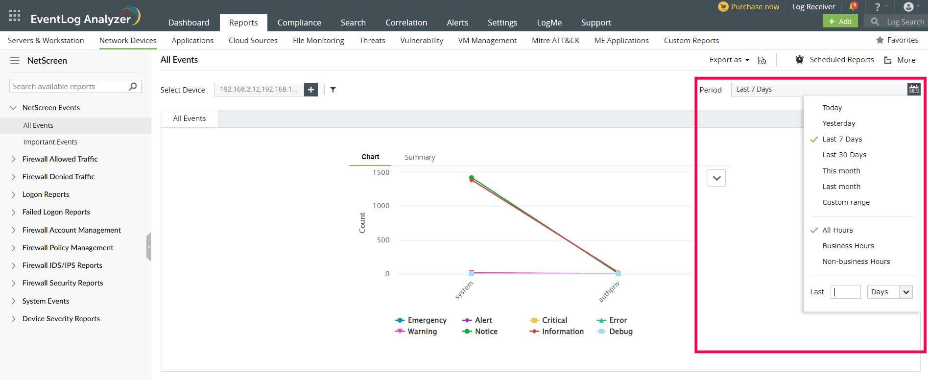Click the Search available reports field

(75, 87)
